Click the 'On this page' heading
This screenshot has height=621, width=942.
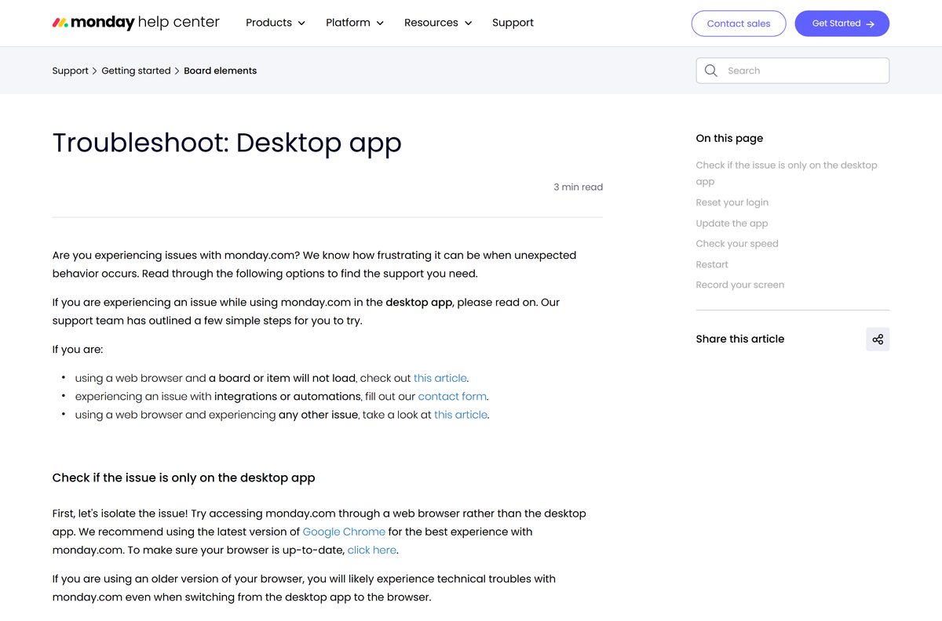pyautogui.click(x=729, y=138)
